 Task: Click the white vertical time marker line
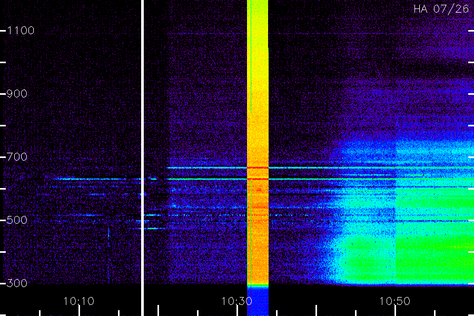click(142, 158)
